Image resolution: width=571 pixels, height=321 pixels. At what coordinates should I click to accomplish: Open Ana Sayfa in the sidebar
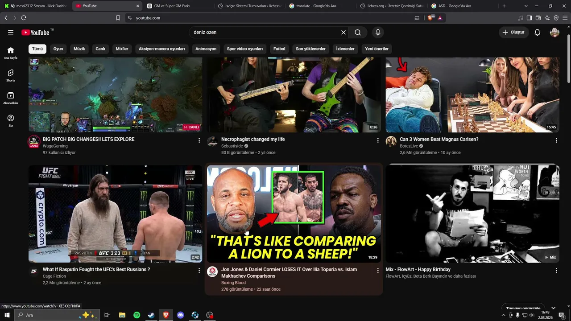pyautogui.click(x=11, y=53)
